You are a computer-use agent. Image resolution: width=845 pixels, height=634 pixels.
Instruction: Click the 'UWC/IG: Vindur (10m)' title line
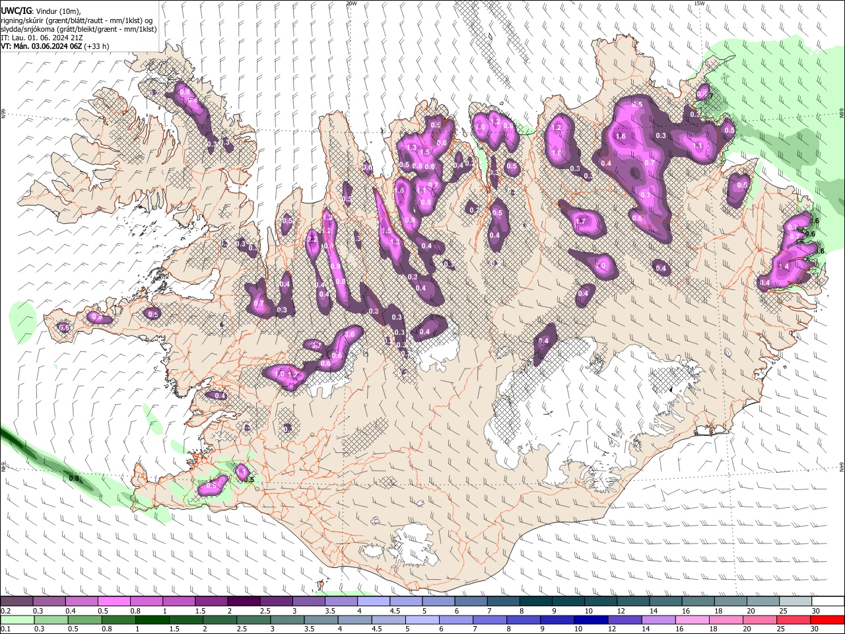point(41,12)
